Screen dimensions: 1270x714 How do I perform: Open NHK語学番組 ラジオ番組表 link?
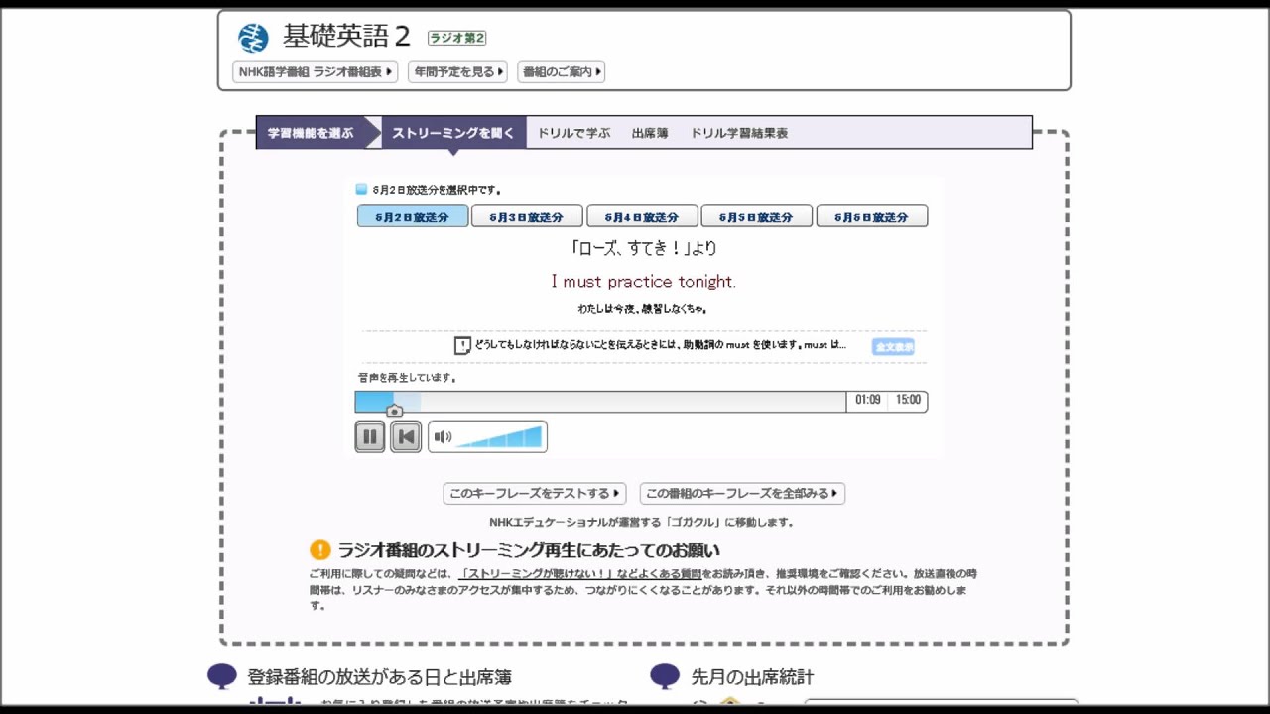click(x=316, y=72)
